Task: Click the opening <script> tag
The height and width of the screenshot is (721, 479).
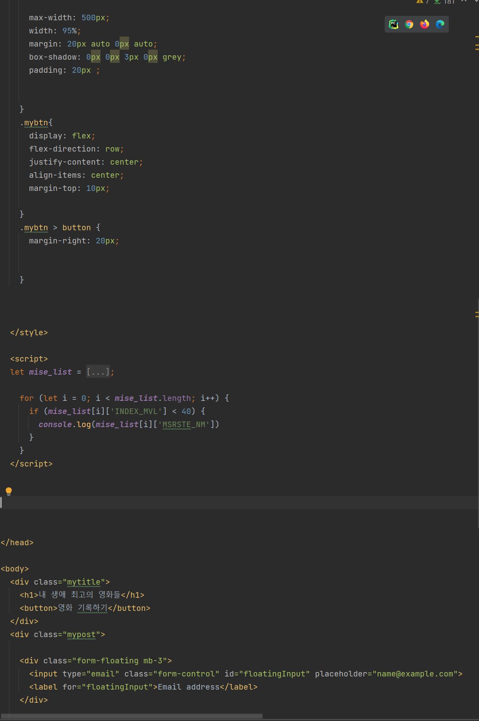Action: 29,359
